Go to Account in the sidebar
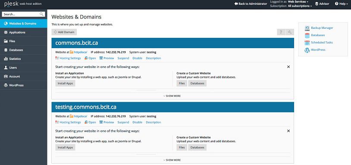The width and height of the screenshot is (351, 165). point(24,76)
